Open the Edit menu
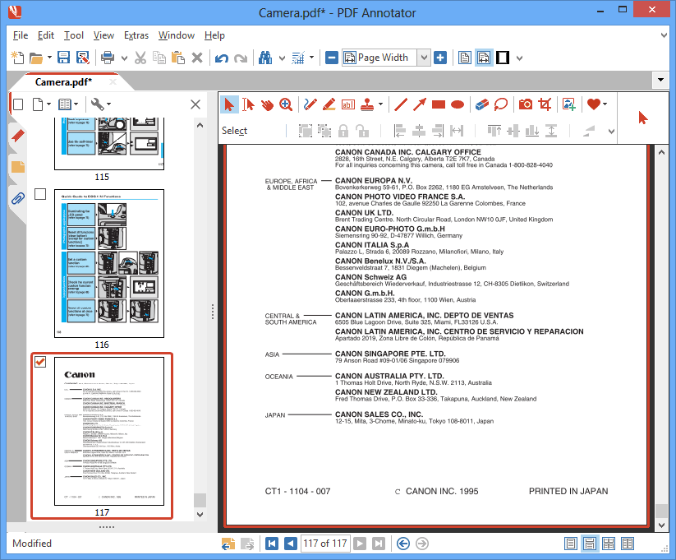 tap(46, 35)
